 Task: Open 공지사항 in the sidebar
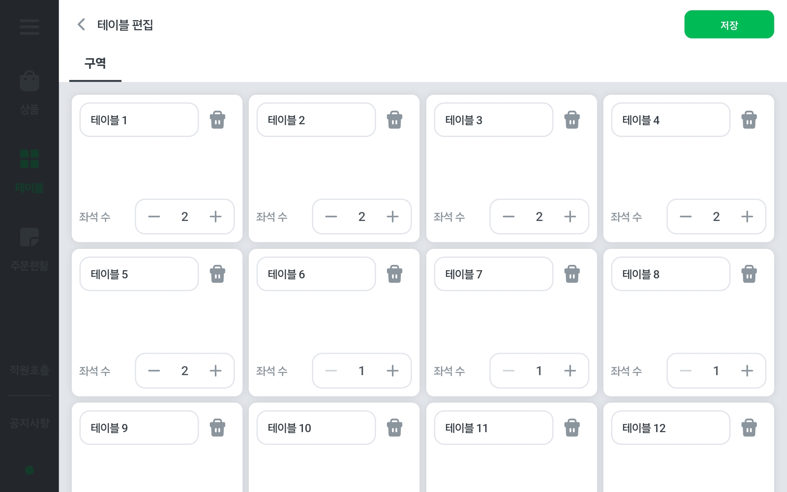[29, 423]
